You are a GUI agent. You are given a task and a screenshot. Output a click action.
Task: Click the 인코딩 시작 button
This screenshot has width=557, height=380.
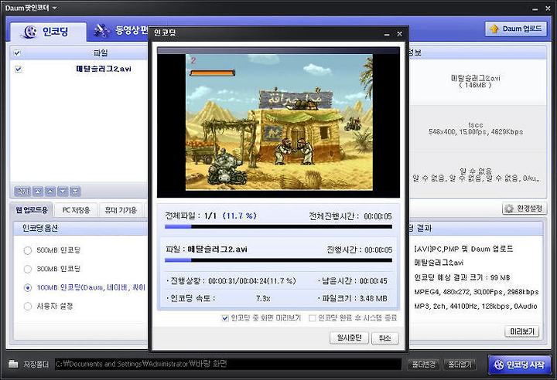click(519, 365)
